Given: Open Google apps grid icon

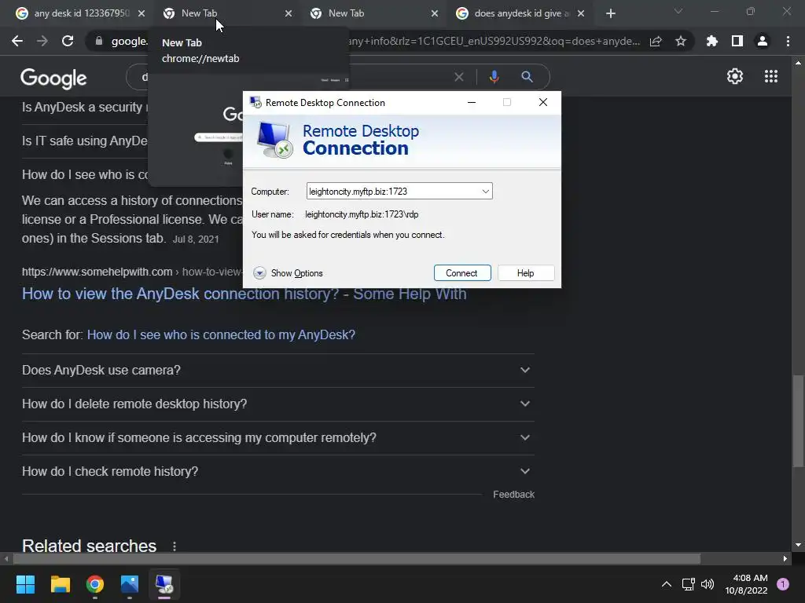Looking at the screenshot, I should click(x=771, y=76).
